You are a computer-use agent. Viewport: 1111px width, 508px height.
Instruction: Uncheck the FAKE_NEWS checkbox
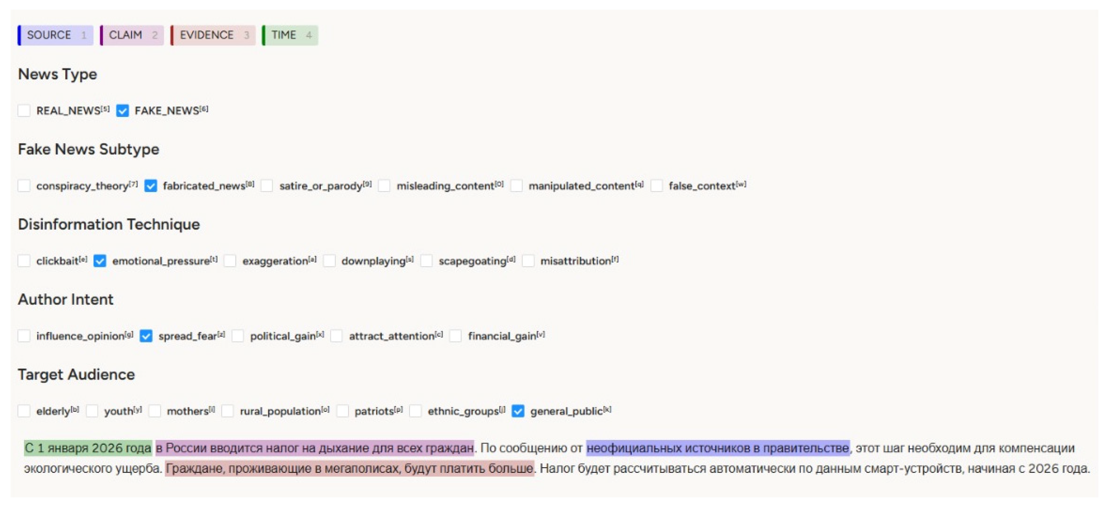[x=123, y=110]
